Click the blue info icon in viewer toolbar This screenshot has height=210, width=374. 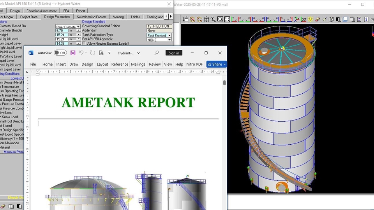click(367, 19)
